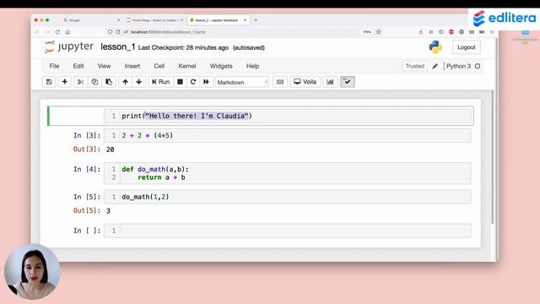Image resolution: width=540 pixels, height=304 pixels.
Task: Go to browser home page
Action: click(x=67, y=32)
